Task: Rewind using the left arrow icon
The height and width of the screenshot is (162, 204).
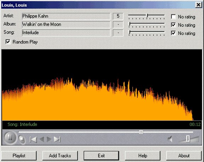Action: 42,139
